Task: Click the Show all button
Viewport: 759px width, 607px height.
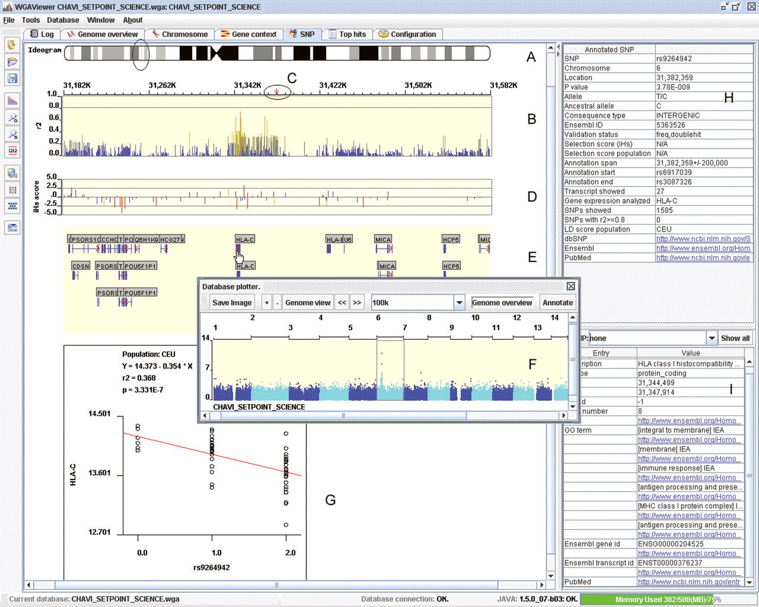Action: (x=735, y=338)
